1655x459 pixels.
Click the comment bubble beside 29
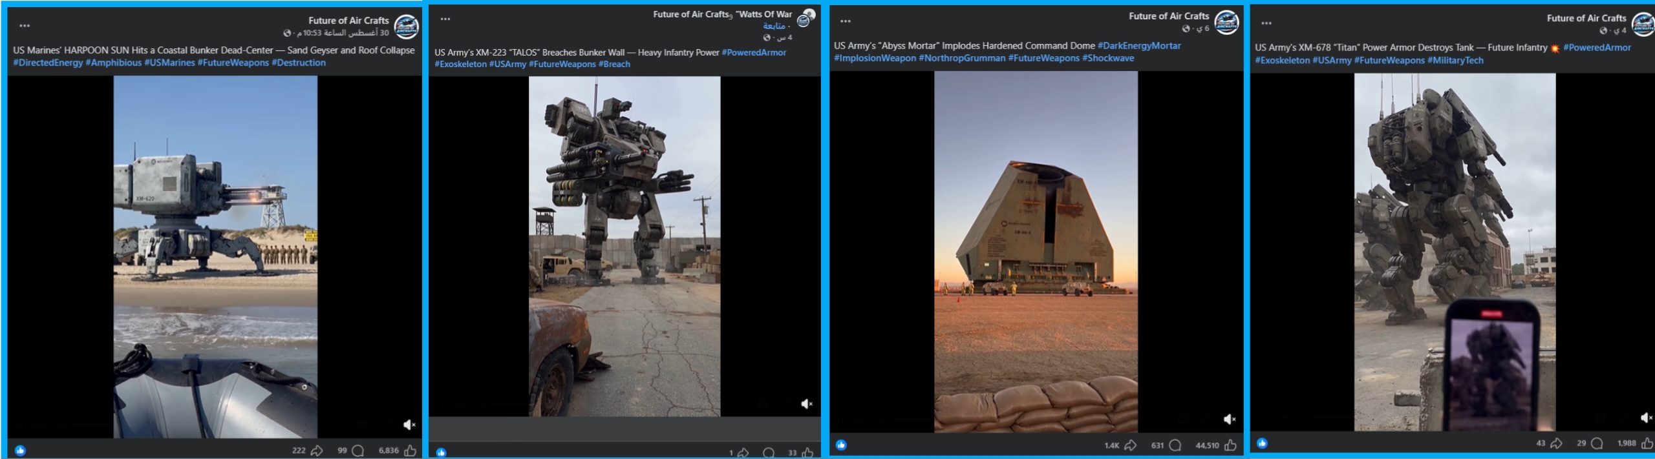(1597, 443)
